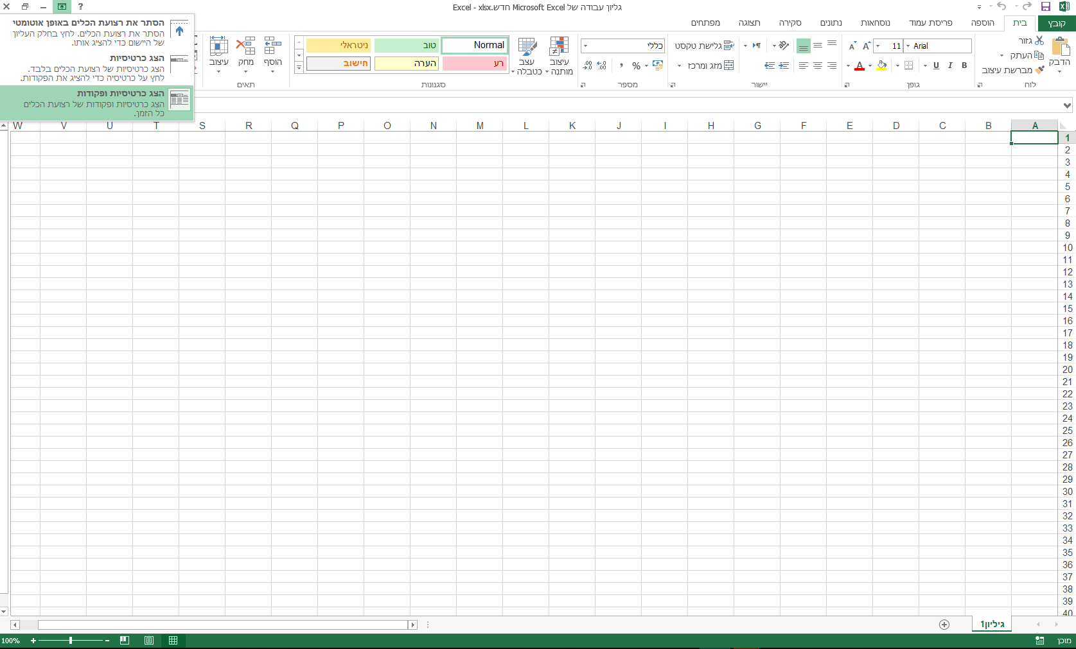Image resolution: width=1076 pixels, height=649 pixels.
Task: Click the increase indent icon
Action: (770, 65)
